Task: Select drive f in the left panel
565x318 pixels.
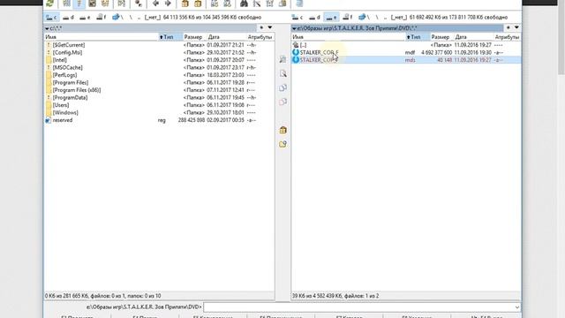Action: click(x=101, y=17)
